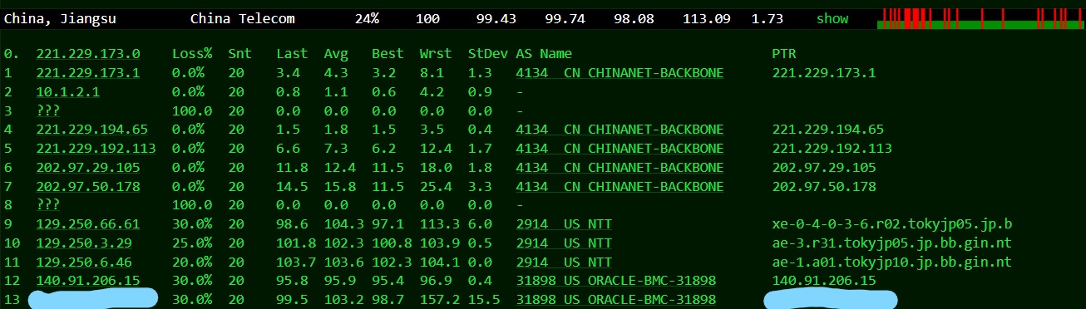Open IP link 221.229.173.0

tap(88, 54)
